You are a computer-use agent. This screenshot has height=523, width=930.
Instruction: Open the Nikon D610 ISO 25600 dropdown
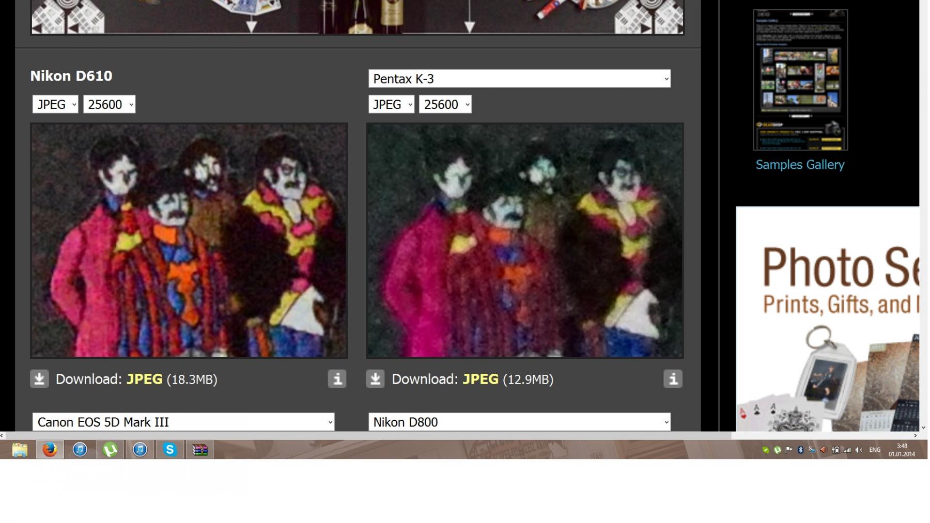(109, 104)
